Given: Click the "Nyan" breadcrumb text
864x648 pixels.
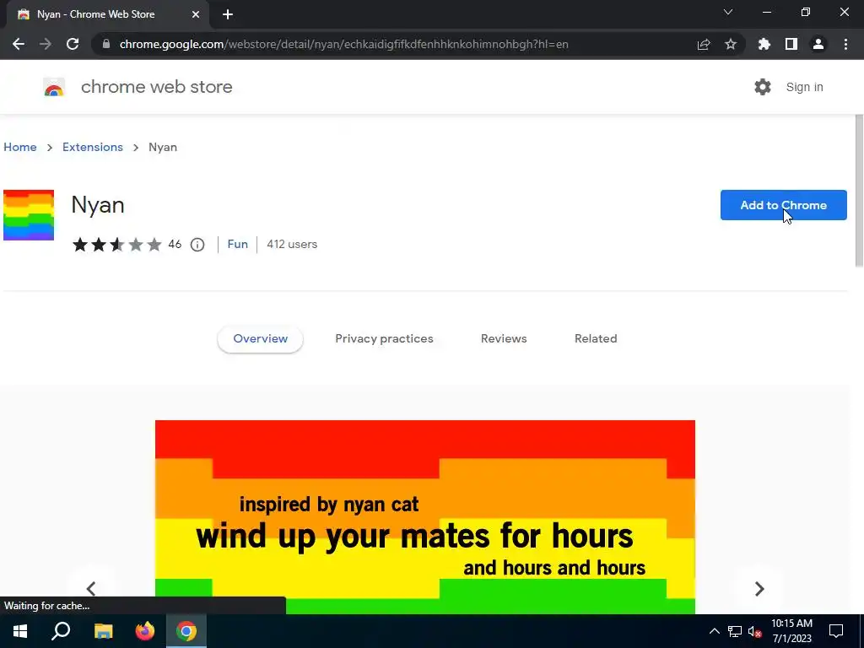Looking at the screenshot, I should click(163, 147).
